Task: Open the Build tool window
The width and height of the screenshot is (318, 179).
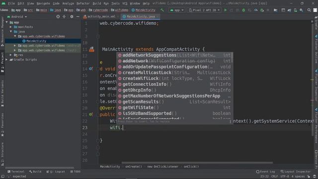Action: (x=35, y=172)
